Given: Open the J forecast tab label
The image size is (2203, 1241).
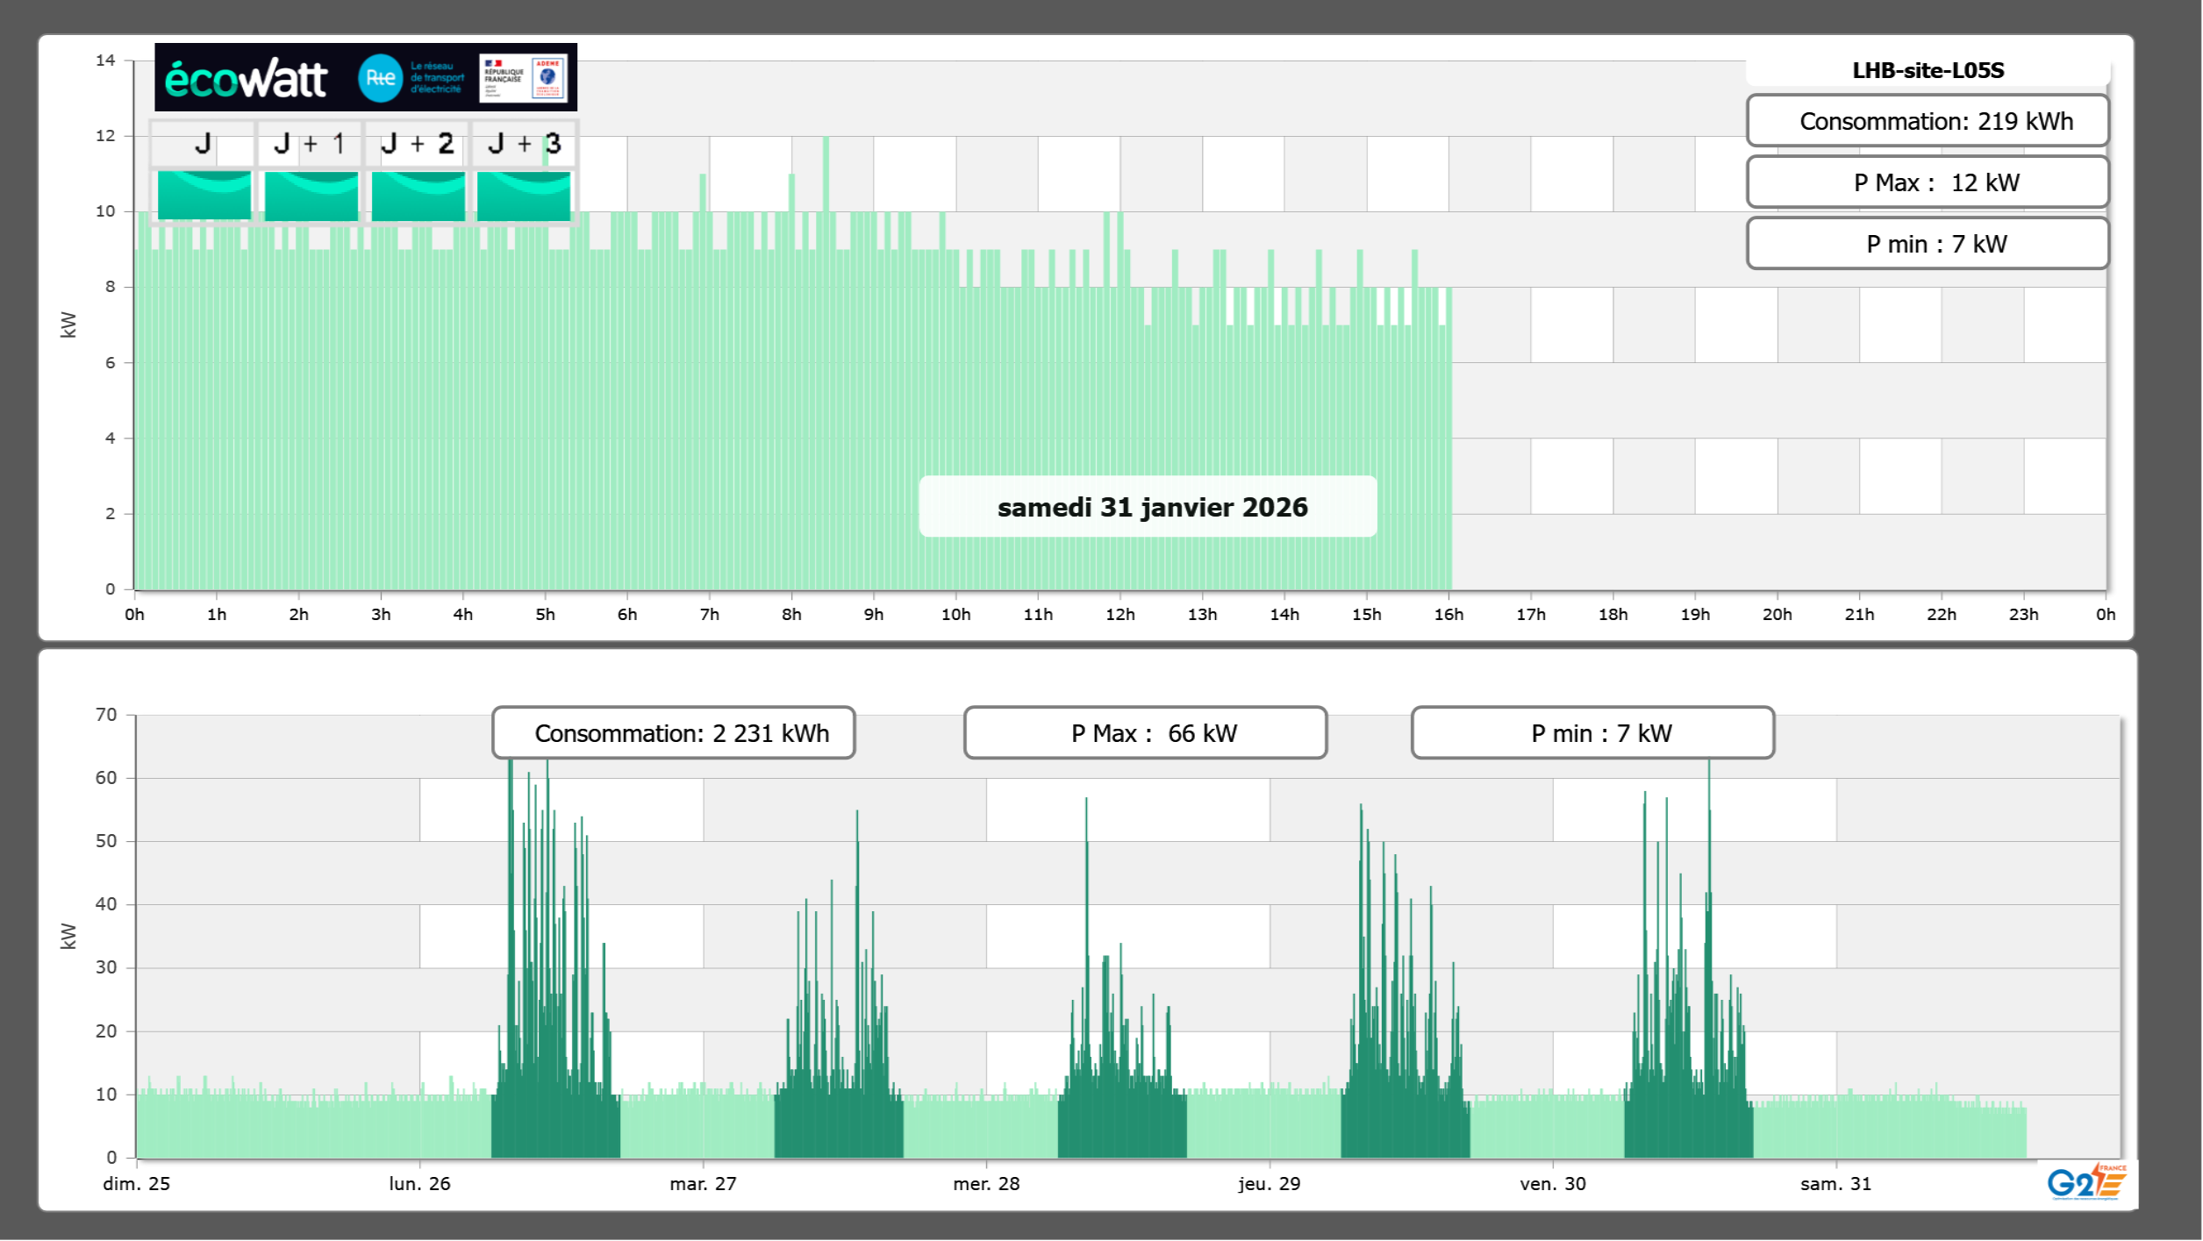Looking at the screenshot, I should coord(203,144).
